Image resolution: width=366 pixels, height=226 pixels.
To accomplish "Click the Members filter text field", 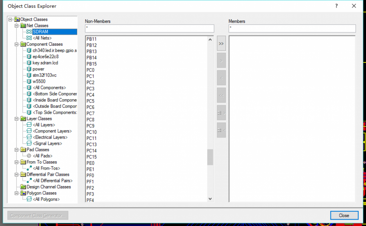I will coord(292,28).
